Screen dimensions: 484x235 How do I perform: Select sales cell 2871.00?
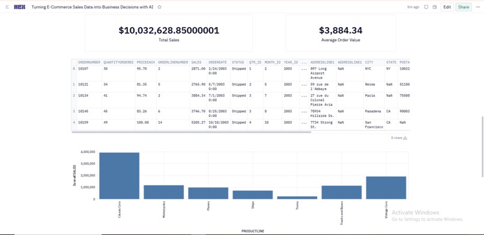click(198, 73)
